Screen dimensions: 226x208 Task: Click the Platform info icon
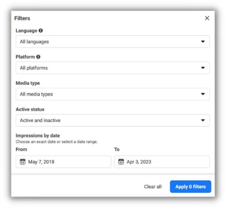38,57
